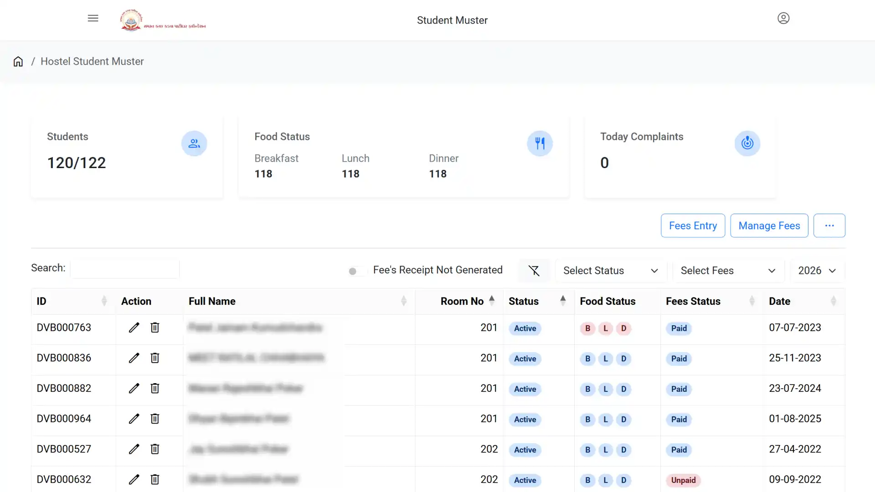Open the user profile icon
The height and width of the screenshot is (492, 875).
coord(783,18)
